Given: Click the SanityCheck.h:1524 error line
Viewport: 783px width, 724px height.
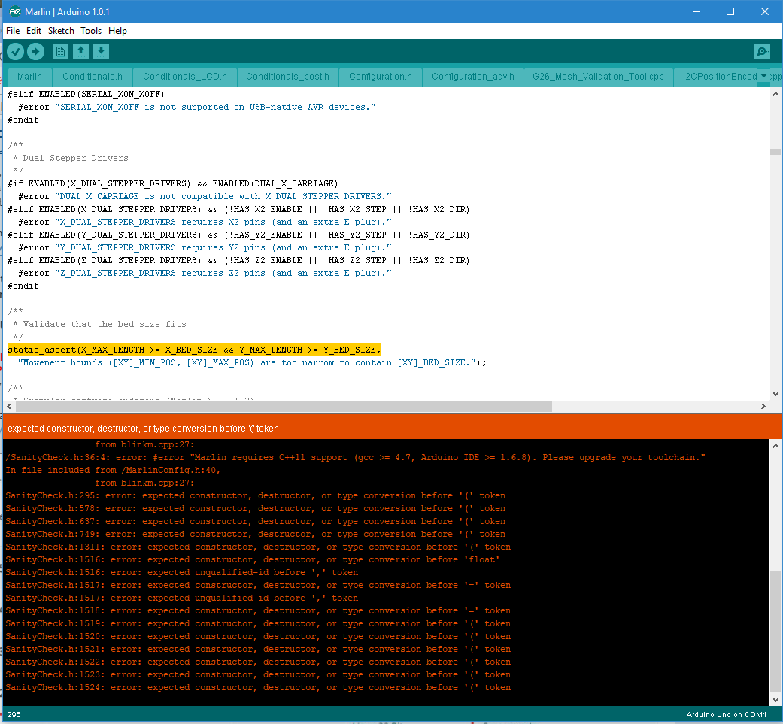Looking at the screenshot, I should point(258,688).
